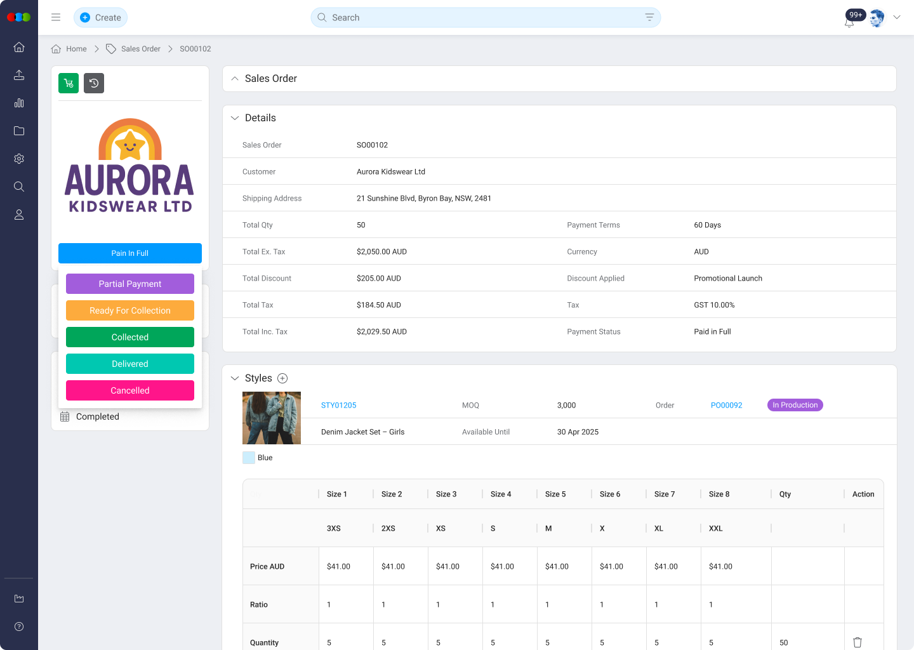
Task: Click the add style plus icon
Action: coord(282,378)
